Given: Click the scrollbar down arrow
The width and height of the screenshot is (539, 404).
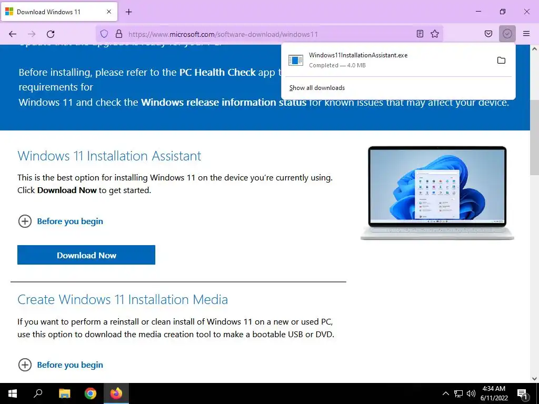Looking at the screenshot, I should tap(534, 379).
